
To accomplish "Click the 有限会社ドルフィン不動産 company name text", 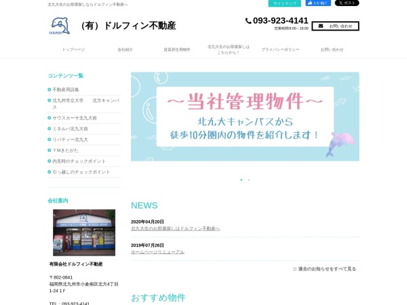I will pos(76,264).
